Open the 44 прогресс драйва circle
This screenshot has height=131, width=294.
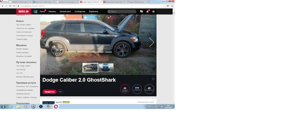pyautogui.click(x=125, y=89)
